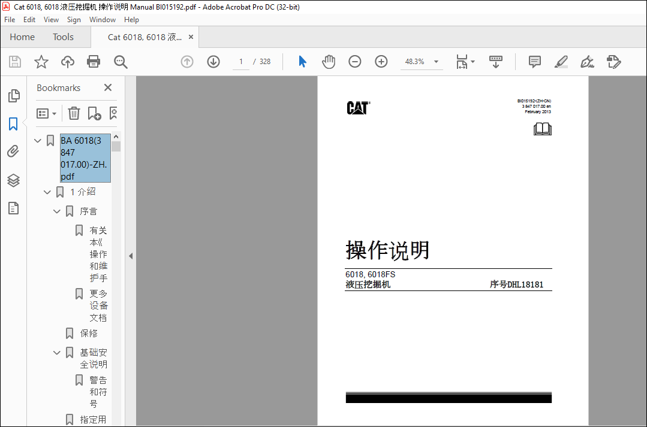
Task: Open the Help menu
Action: point(132,20)
